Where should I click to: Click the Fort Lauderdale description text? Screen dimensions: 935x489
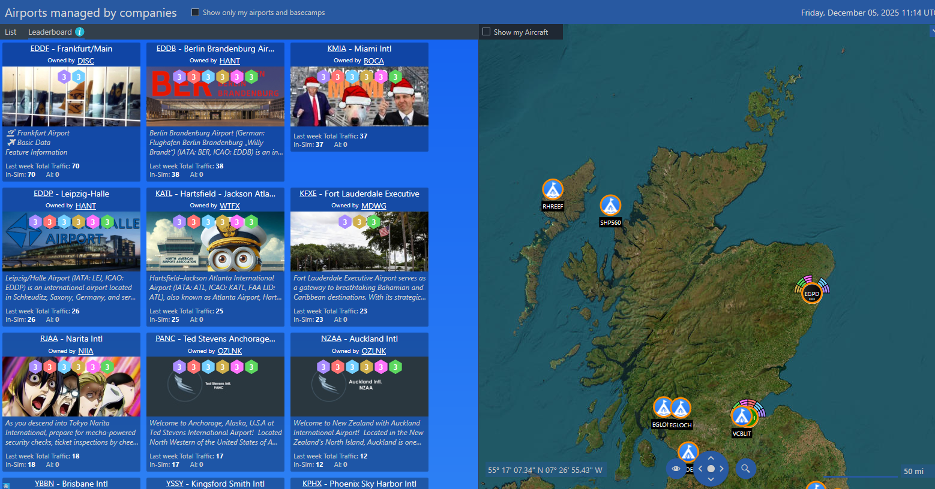tap(359, 288)
